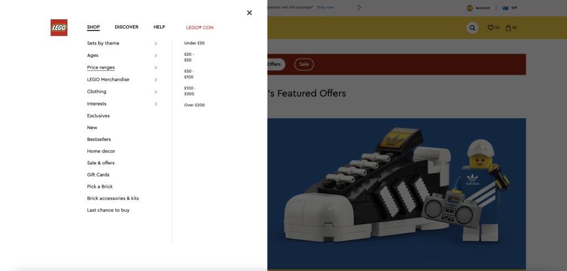Choose the £20 - £50 price range
The height and width of the screenshot is (271, 567).
point(189,57)
